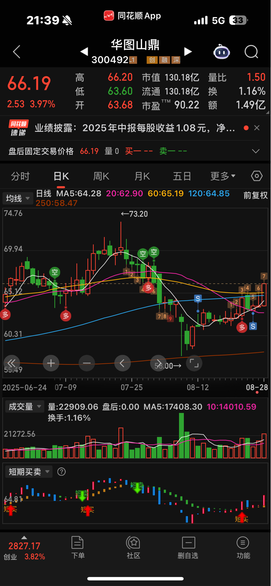
Task: Tap the 换 turnover value 1.16%
Action: 252,91
